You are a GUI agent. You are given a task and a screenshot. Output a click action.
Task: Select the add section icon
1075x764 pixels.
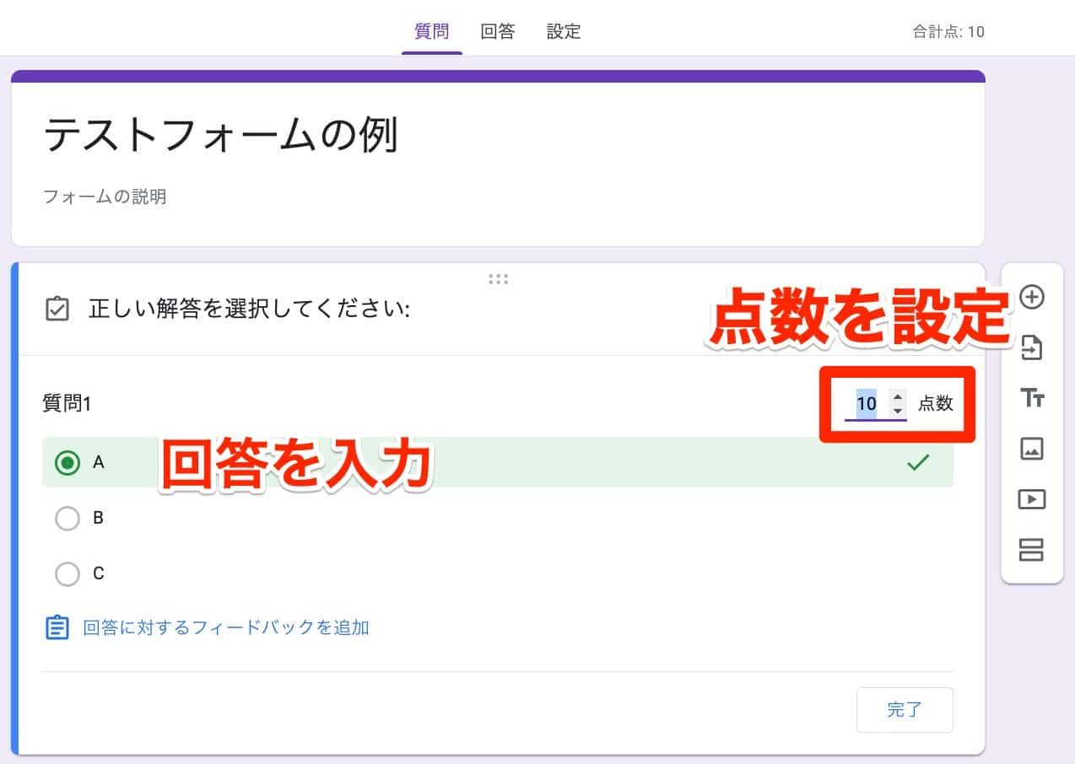click(x=1032, y=550)
